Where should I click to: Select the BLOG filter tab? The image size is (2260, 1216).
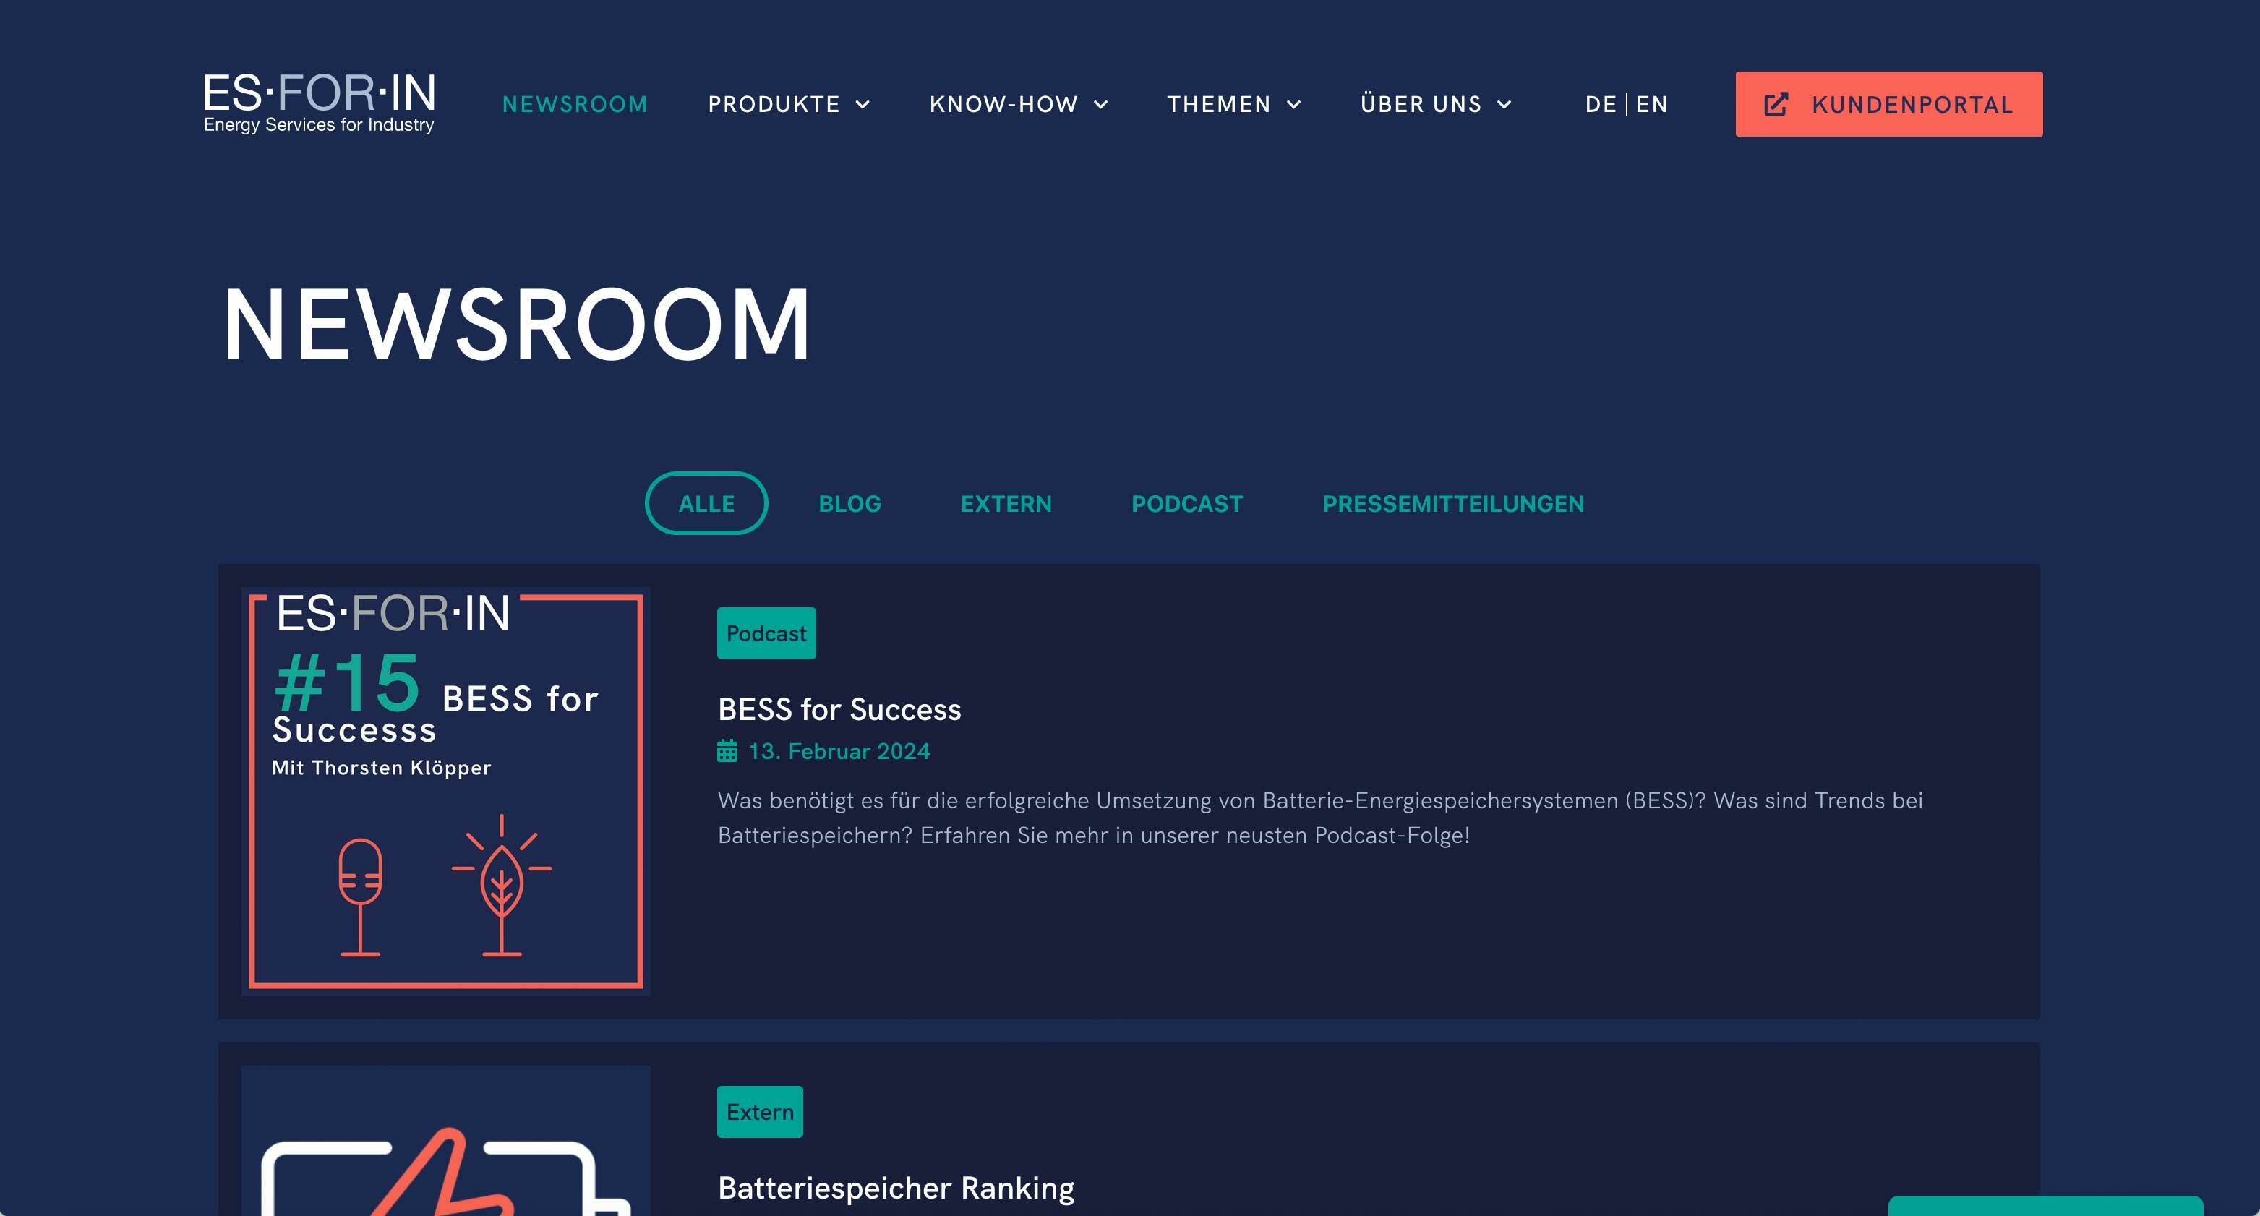[849, 502]
